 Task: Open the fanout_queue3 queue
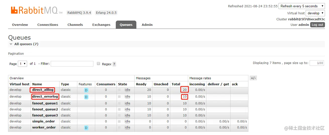[45, 115]
